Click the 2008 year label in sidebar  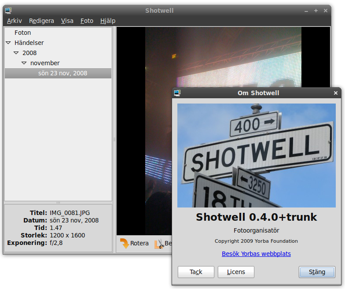29,53
